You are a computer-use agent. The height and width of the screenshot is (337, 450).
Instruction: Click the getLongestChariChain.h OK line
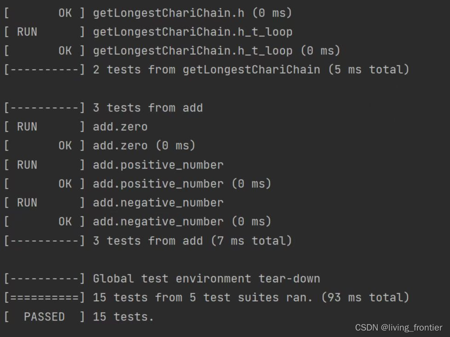coord(148,13)
